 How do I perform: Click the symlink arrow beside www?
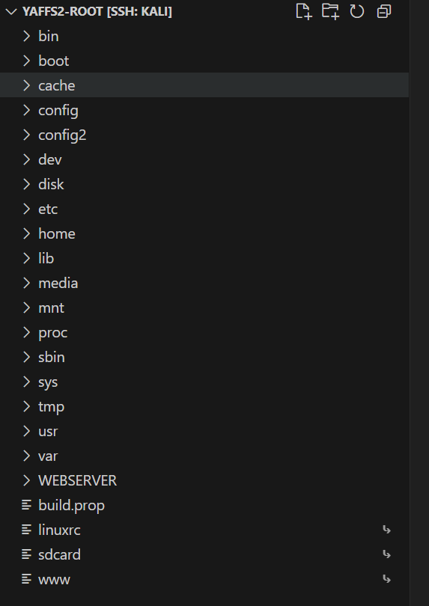[x=386, y=579]
